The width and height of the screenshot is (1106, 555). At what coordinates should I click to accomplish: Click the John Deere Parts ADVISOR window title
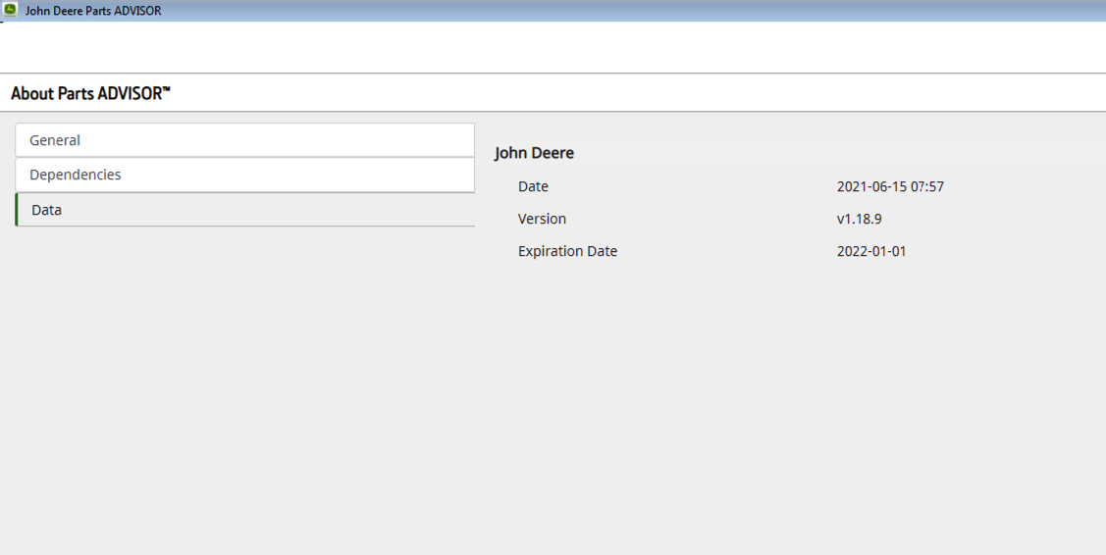(93, 11)
